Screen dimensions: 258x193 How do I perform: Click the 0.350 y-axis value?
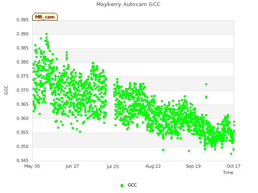23,146
